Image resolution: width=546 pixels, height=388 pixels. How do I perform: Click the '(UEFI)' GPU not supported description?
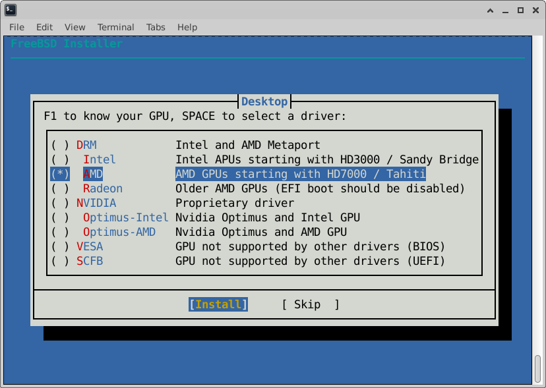311,262
